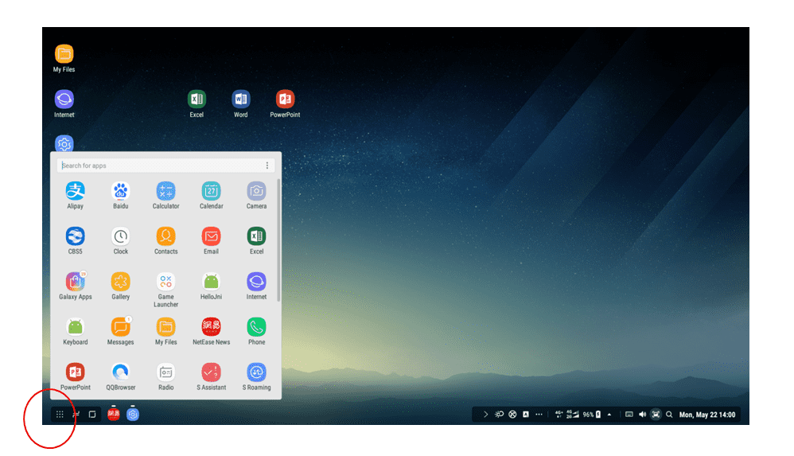Toggle sound via the volume speaker icon

642,415
